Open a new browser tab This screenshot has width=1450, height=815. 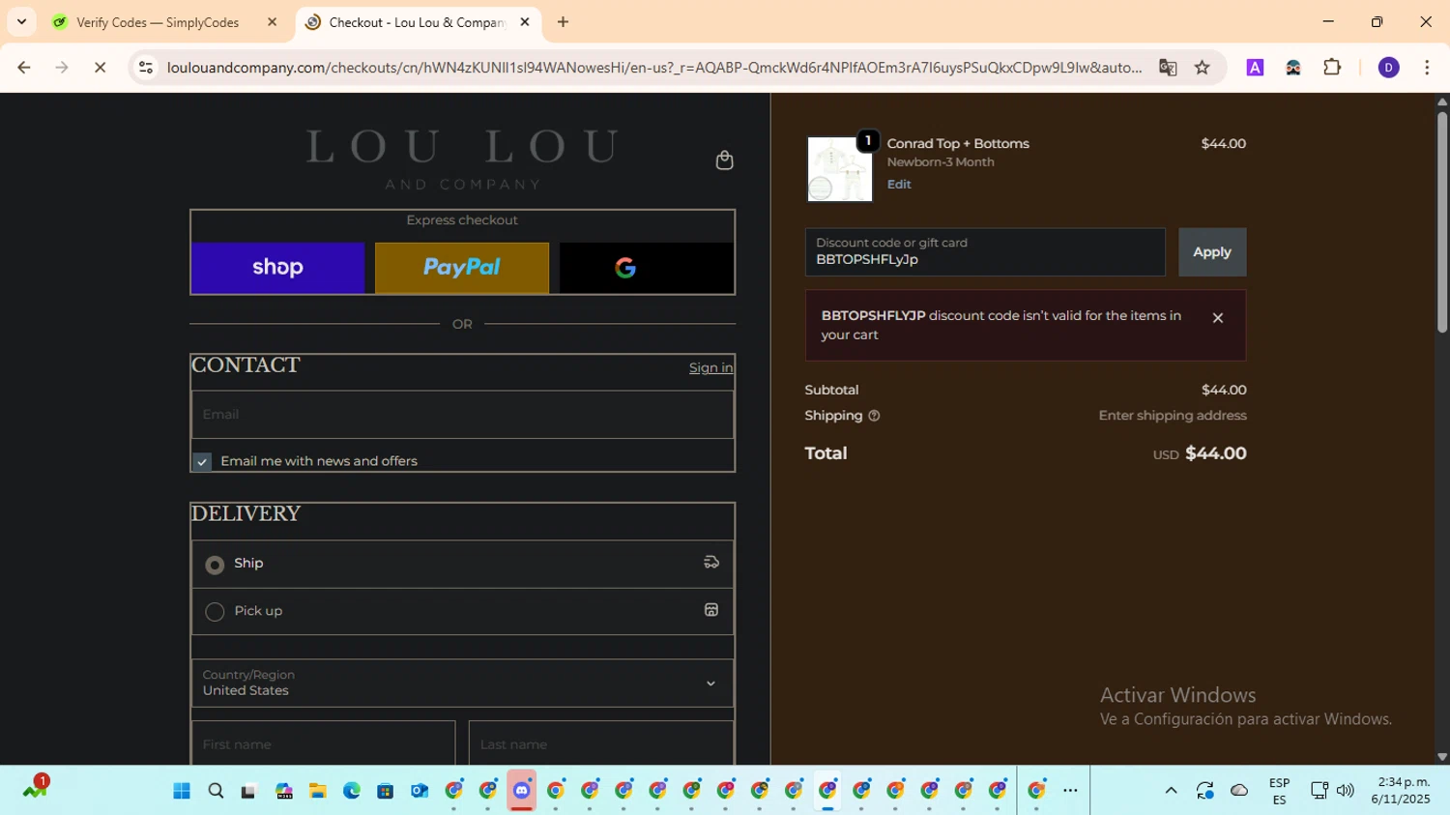pyautogui.click(x=563, y=22)
